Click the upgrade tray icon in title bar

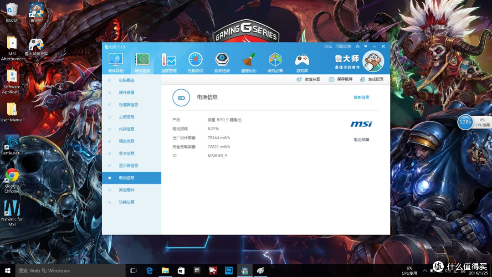pyautogui.click(x=358, y=46)
